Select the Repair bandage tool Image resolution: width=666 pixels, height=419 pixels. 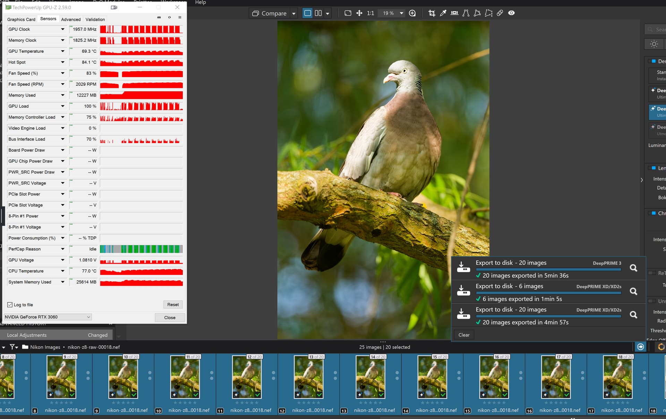pos(500,13)
